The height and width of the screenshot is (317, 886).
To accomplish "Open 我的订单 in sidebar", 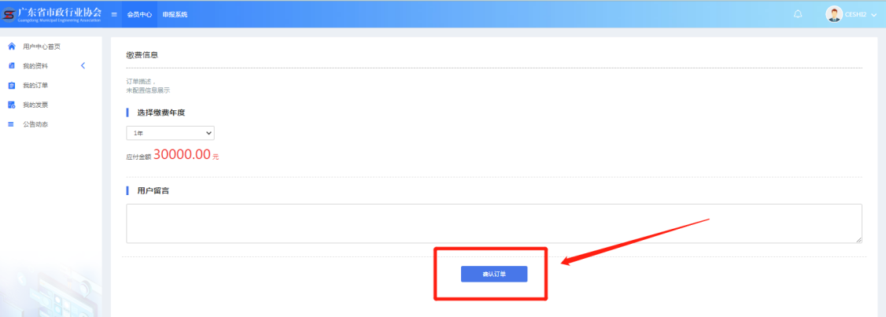I will tap(35, 85).
